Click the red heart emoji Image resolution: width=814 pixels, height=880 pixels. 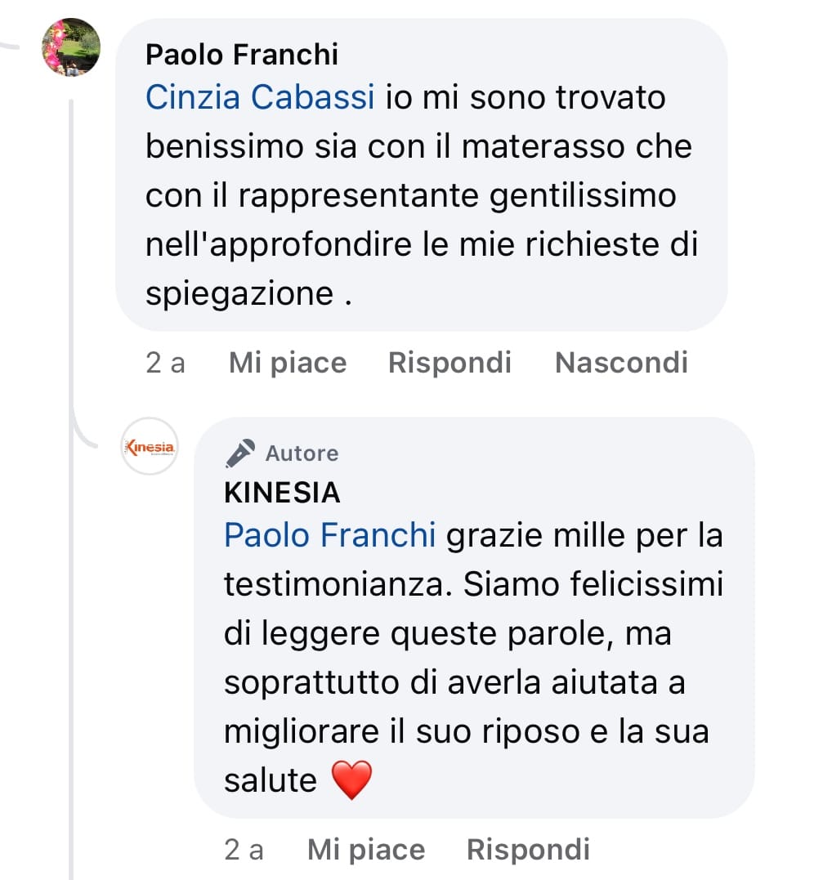click(352, 779)
